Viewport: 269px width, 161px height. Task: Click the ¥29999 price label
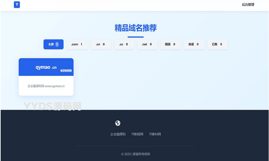click(66, 70)
